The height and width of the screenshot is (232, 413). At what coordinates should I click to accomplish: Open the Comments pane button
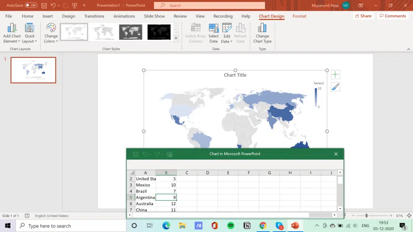point(392,16)
